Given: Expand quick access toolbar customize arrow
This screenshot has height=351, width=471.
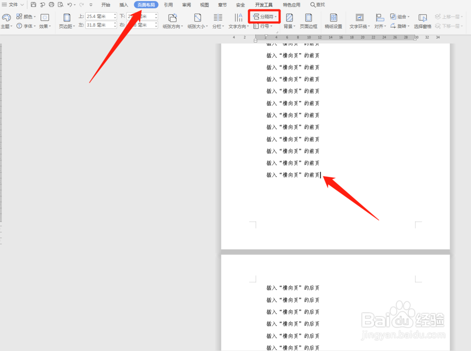Looking at the screenshot, I should coord(91,5).
